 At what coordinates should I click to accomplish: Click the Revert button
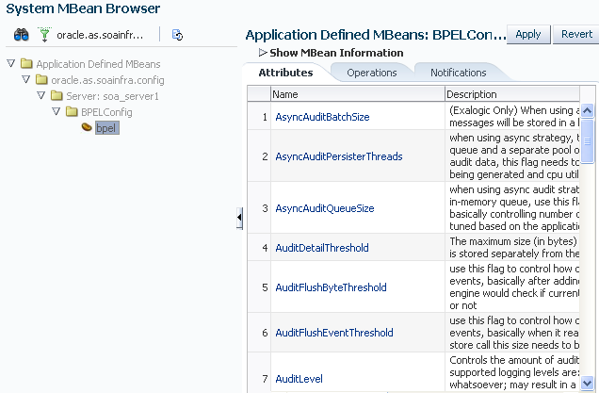click(x=576, y=34)
